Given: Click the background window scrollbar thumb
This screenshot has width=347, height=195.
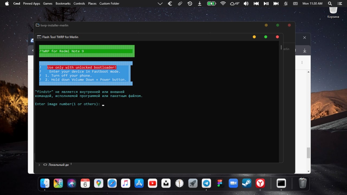Looking at the screenshot, I should coord(308,153).
